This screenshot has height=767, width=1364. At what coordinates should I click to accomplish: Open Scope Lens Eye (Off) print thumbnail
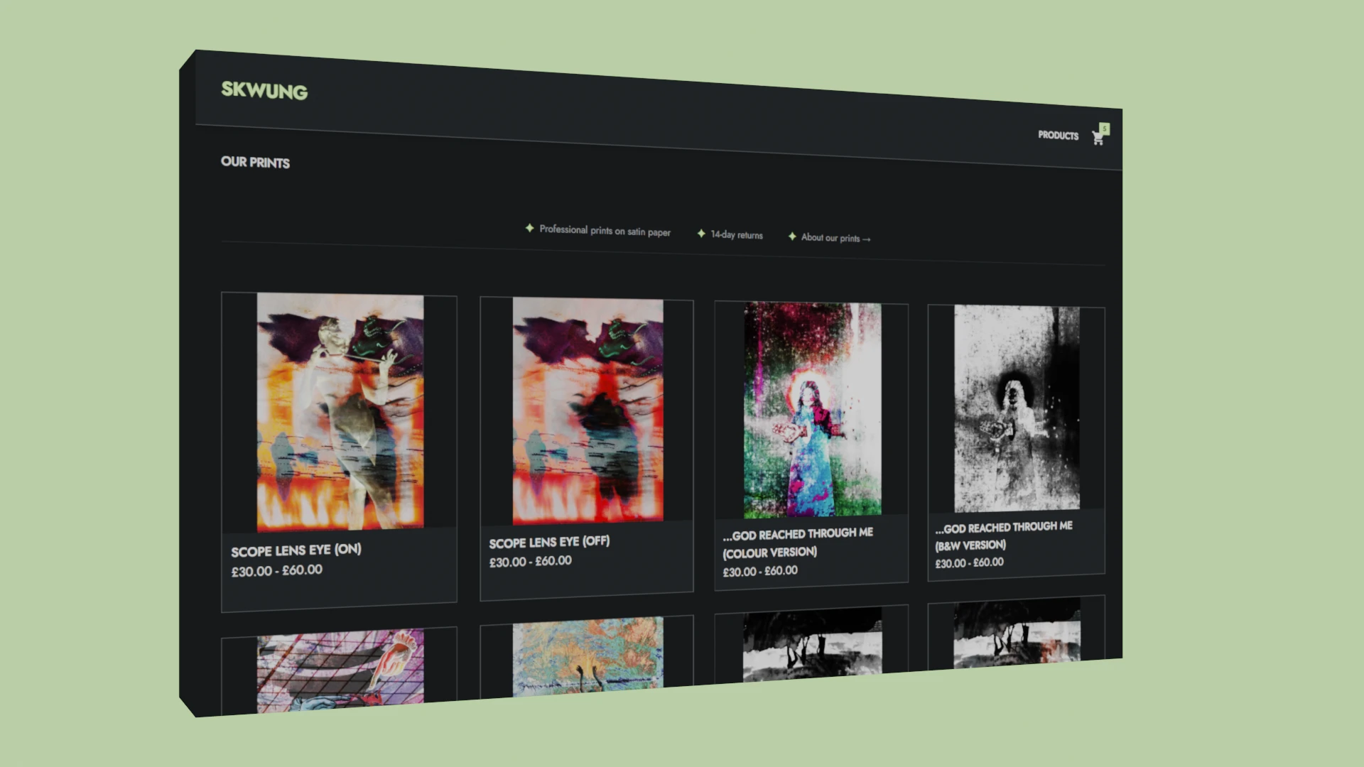pyautogui.click(x=588, y=411)
